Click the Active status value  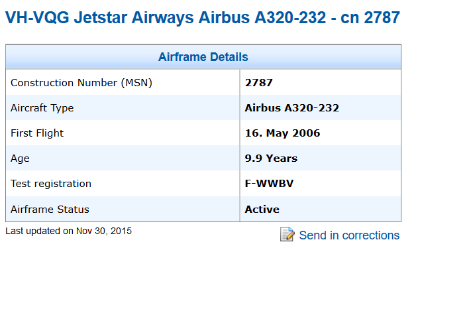point(262,209)
